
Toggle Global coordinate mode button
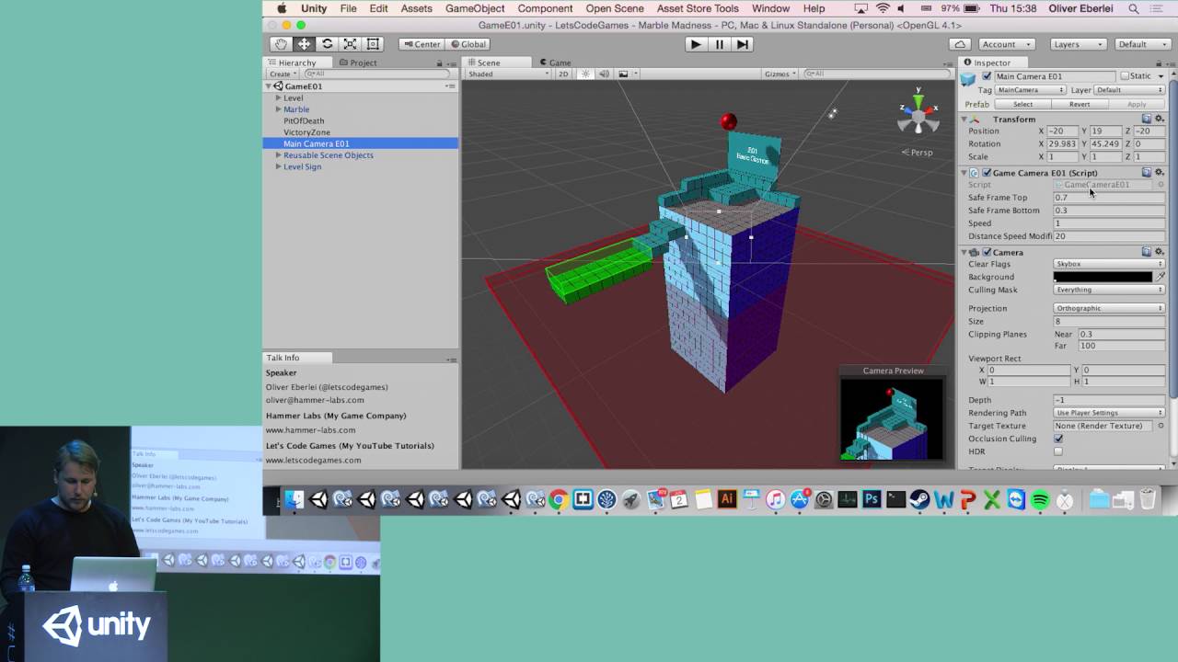coord(468,44)
